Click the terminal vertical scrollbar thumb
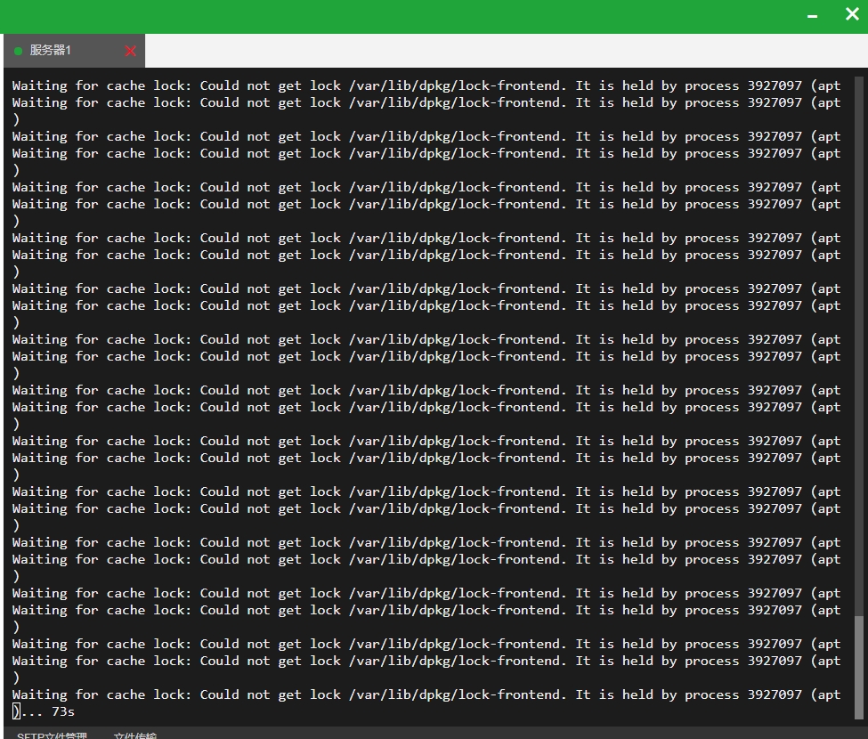 coord(858,667)
